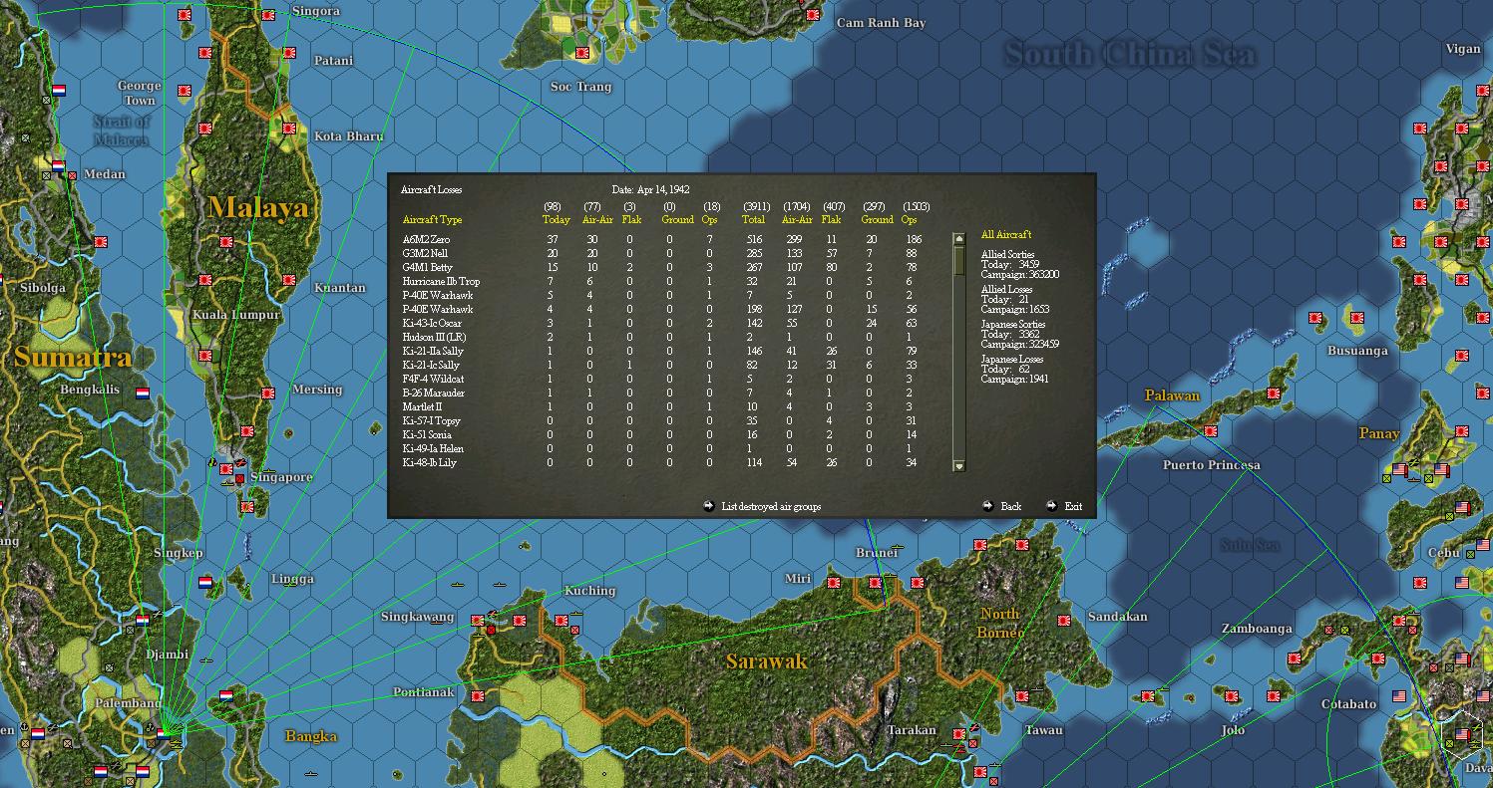This screenshot has height=788, width=1493.
Task: Select the Ki-21-IIa Sally row
Action: (x=661, y=351)
